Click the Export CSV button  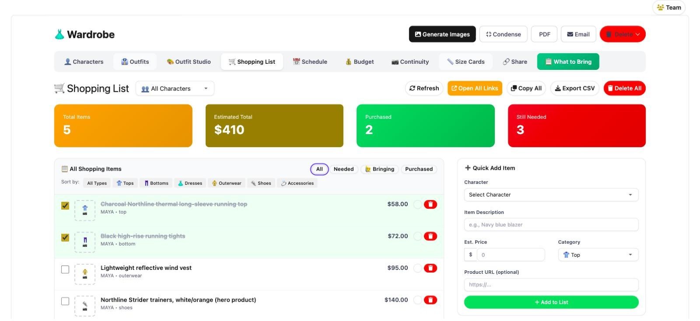pyautogui.click(x=575, y=88)
